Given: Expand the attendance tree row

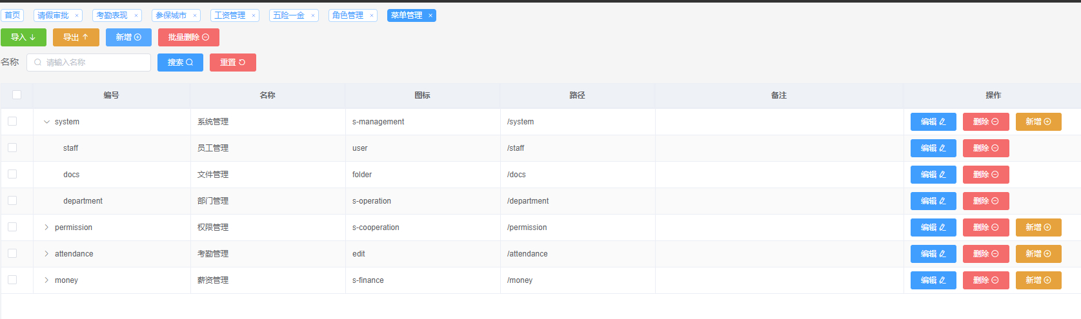Looking at the screenshot, I should pyautogui.click(x=46, y=254).
